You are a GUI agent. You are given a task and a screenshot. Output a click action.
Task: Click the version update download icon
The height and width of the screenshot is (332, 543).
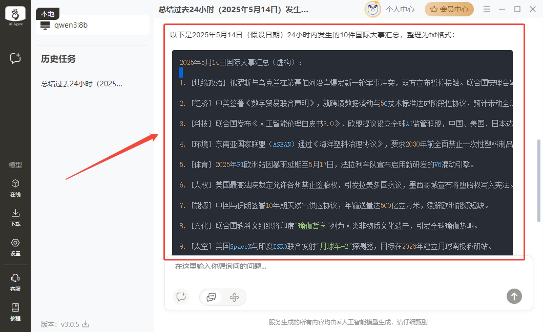(86, 324)
